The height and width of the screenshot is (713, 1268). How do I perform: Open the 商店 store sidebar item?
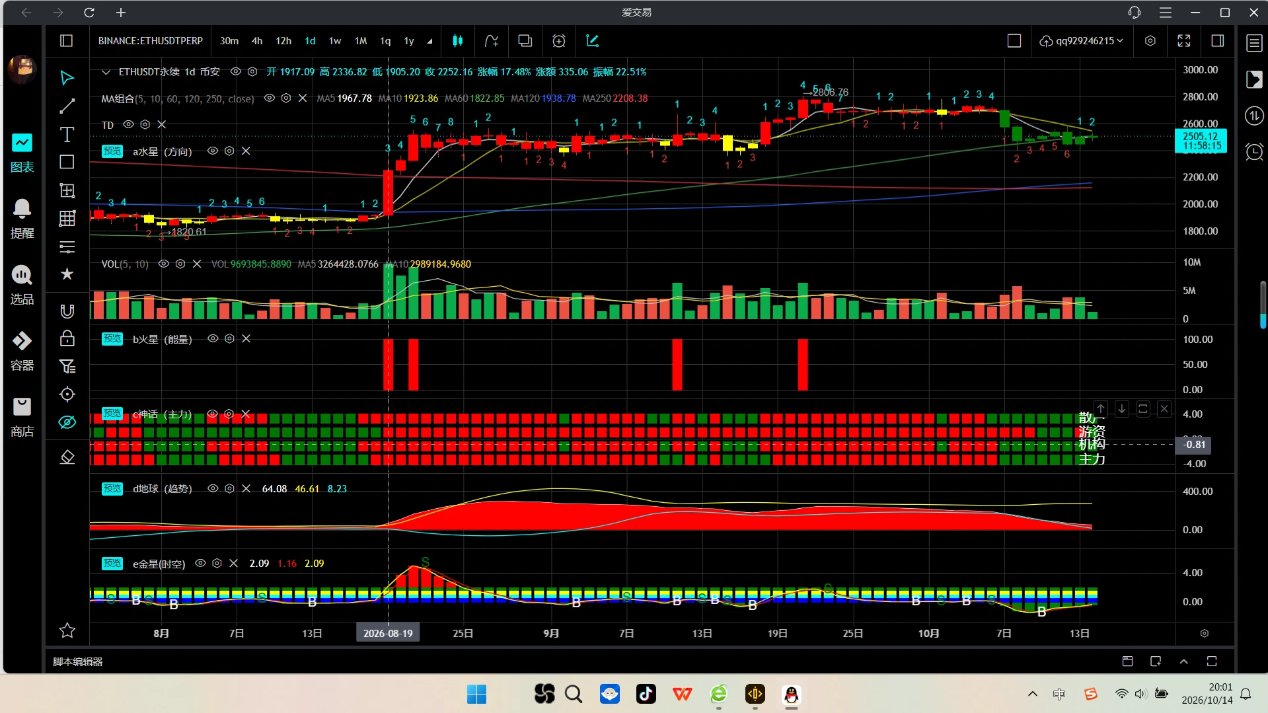click(x=22, y=417)
